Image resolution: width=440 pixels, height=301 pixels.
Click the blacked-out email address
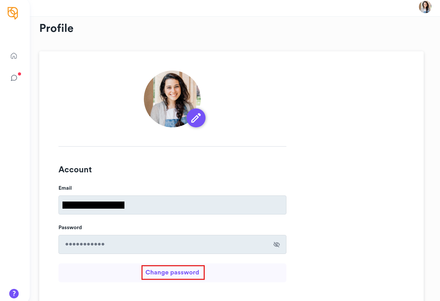pos(93,205)
